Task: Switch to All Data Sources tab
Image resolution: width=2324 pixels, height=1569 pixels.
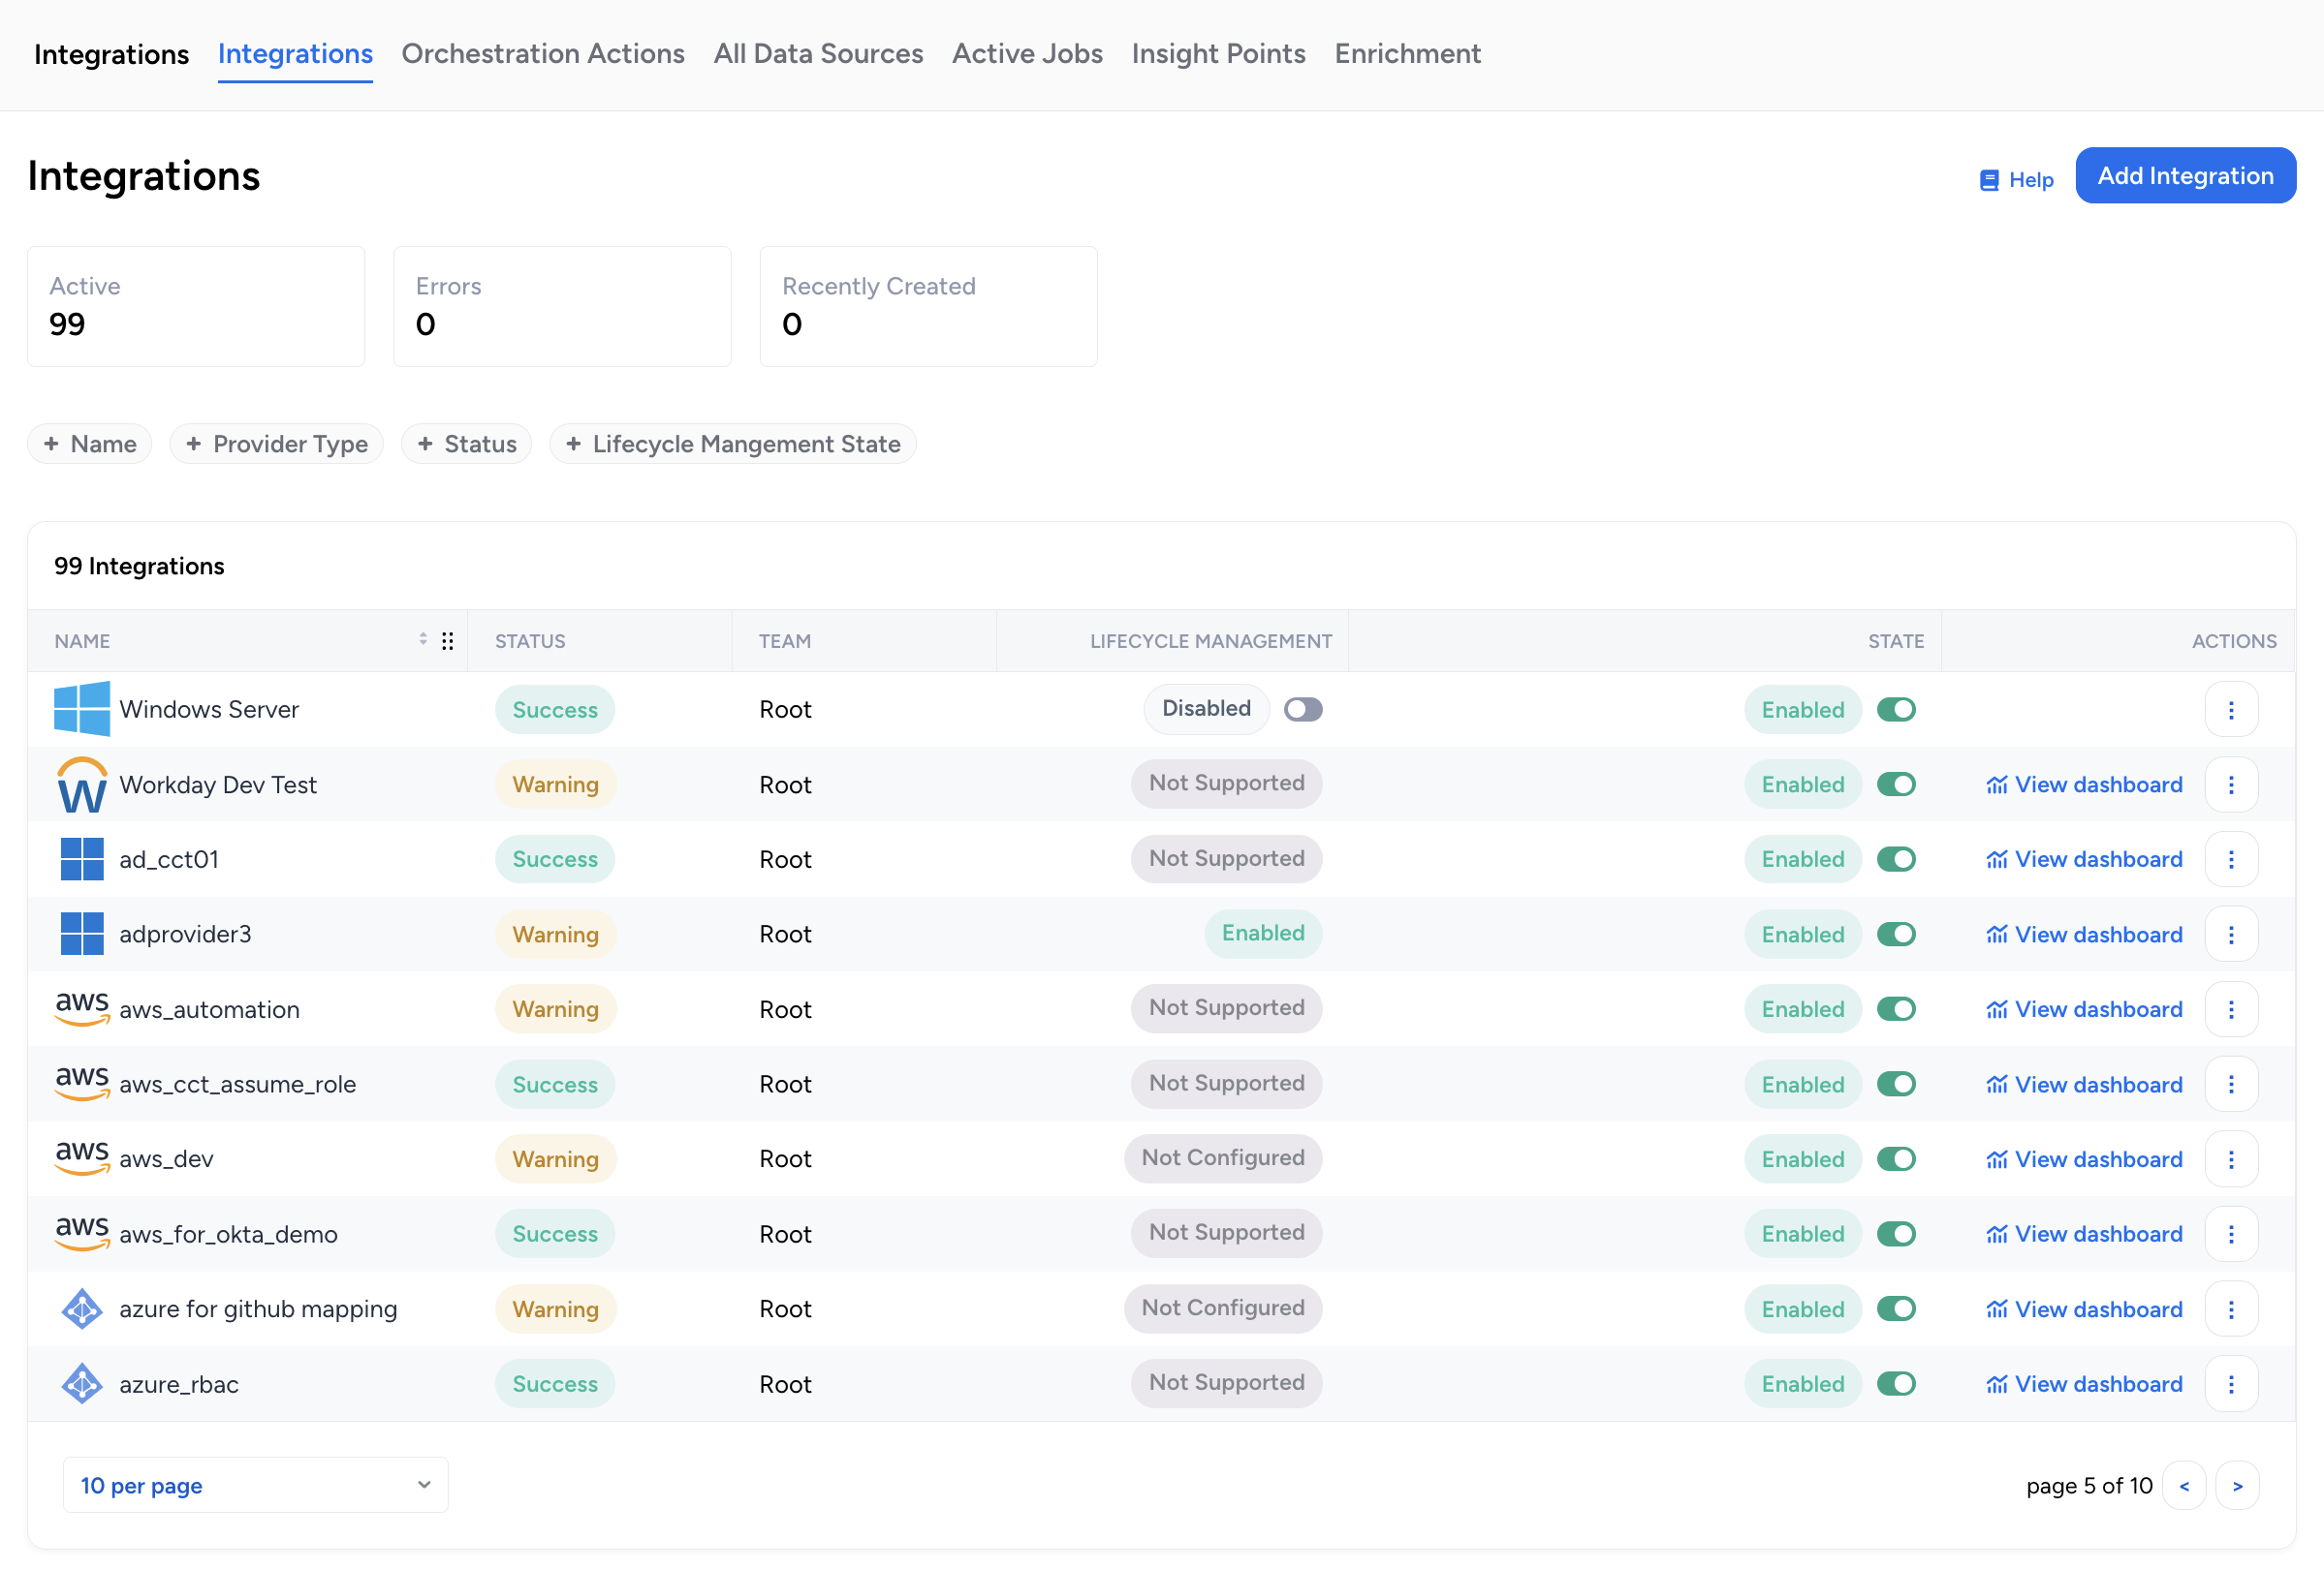Action: pyautogui.click(x=819, y=54)
